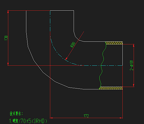Select the 130 vertical dimension text
The width and height of the screenshot is (144, 124).
(6, 38)
